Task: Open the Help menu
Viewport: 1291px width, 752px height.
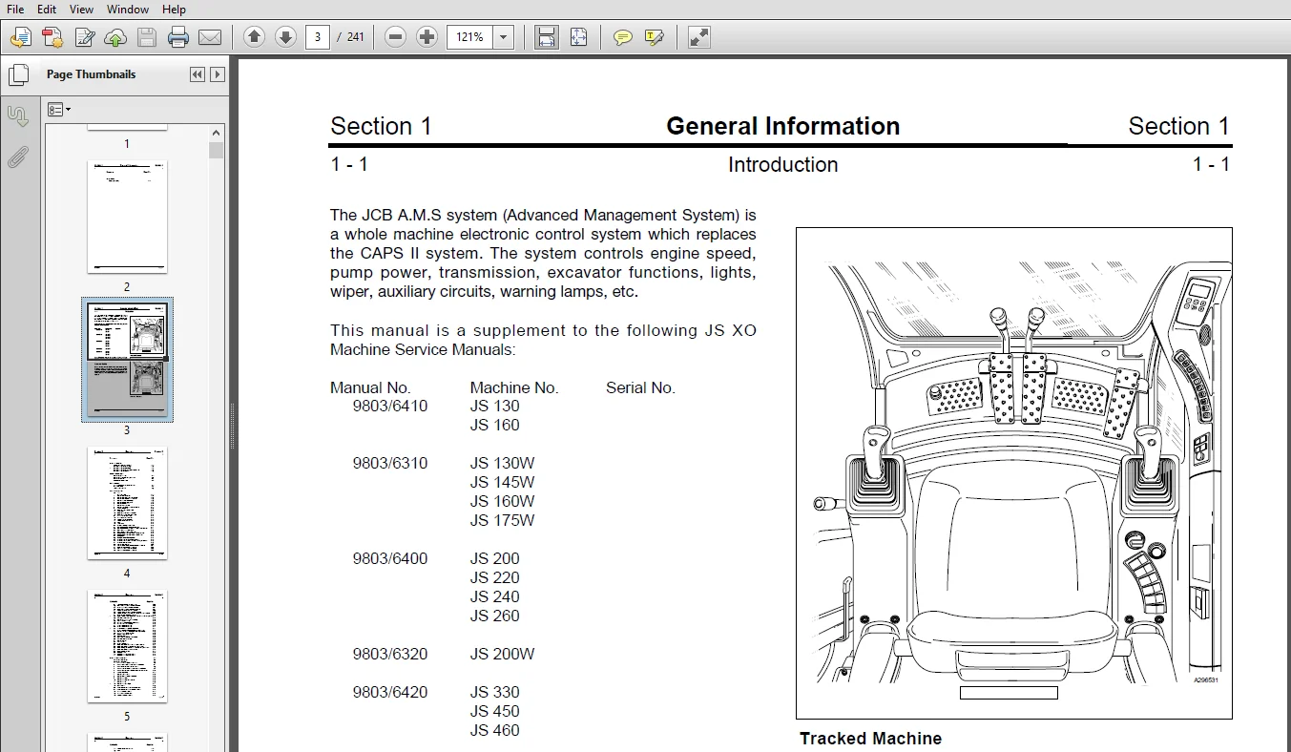Action: pos(174,9)
